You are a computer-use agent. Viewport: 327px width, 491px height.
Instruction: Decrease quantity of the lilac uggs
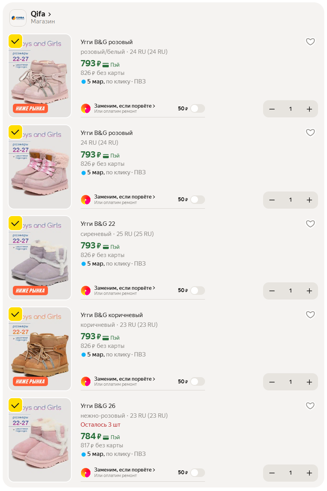(272, 291)
